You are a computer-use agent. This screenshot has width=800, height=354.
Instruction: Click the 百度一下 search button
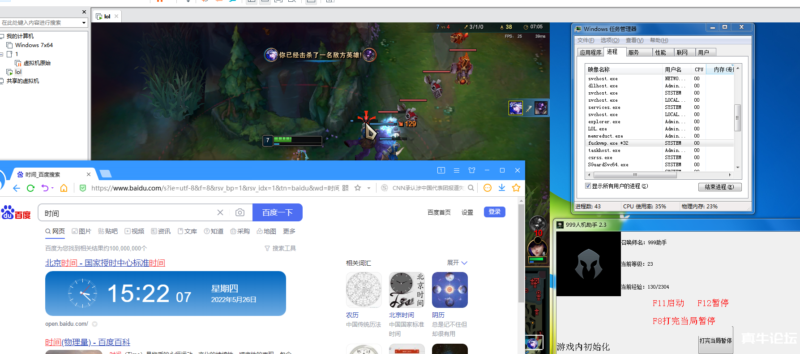point(278,212)
